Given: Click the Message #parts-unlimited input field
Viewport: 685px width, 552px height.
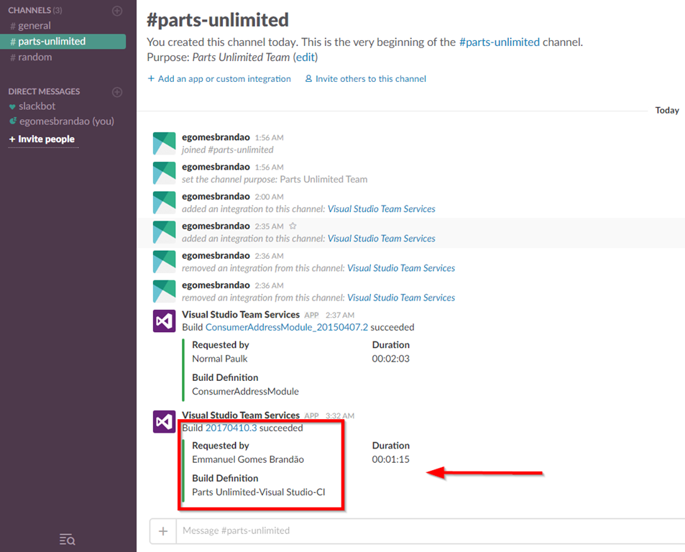Looking at the screenshot, I should tap(431, 531).
